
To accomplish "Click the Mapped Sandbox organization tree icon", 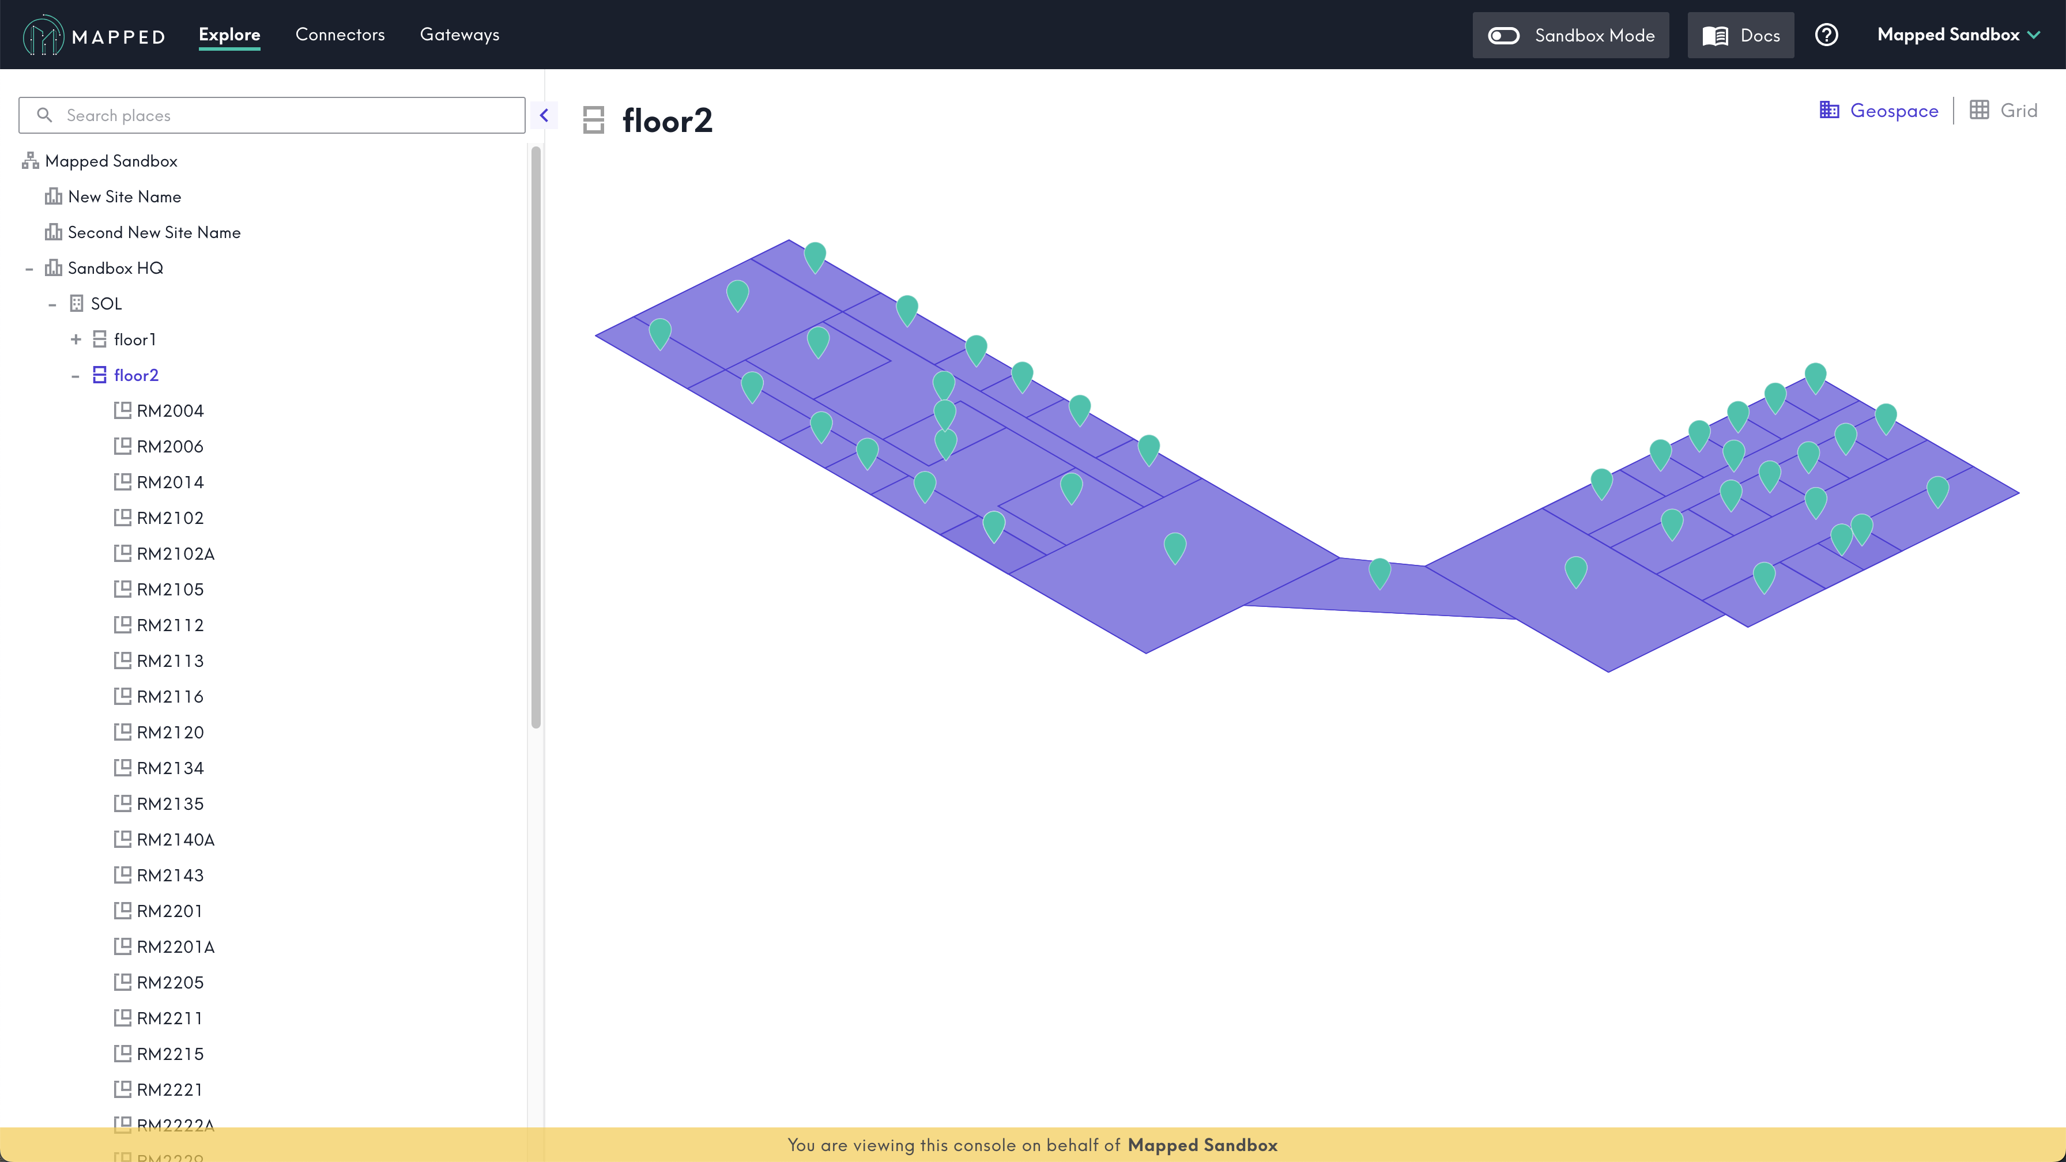I will [x=31, y=161].
